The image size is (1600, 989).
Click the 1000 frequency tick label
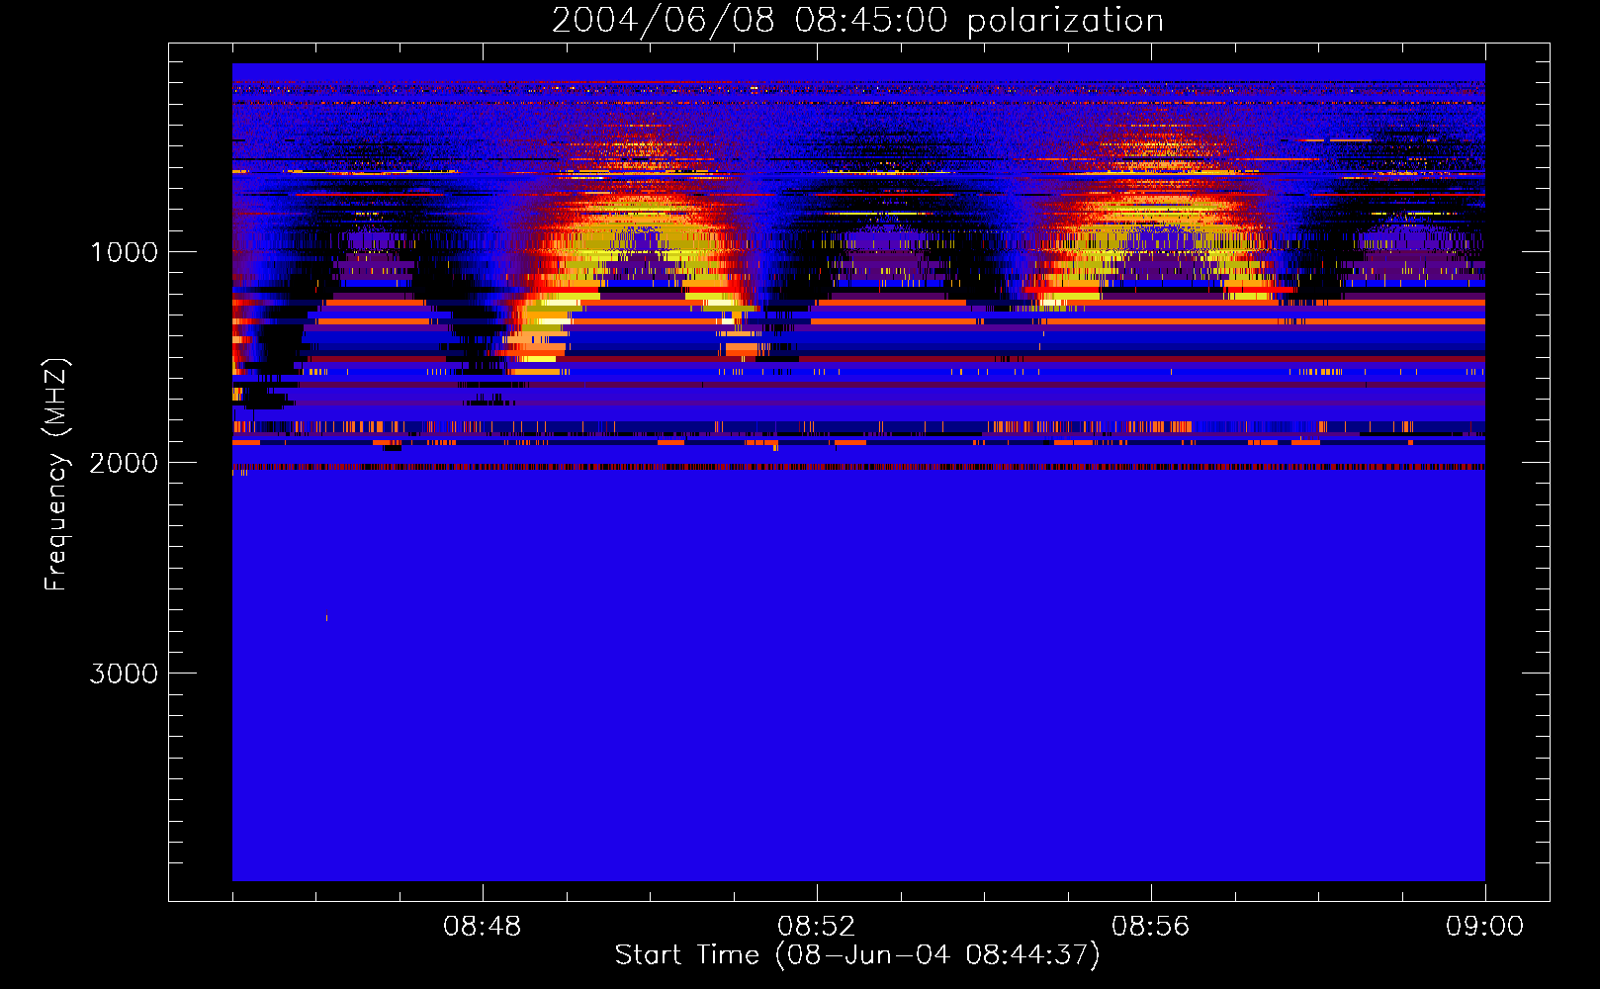(124, 252)
